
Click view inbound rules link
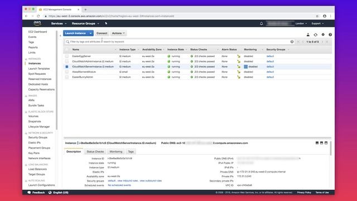[x=128, y=181]
